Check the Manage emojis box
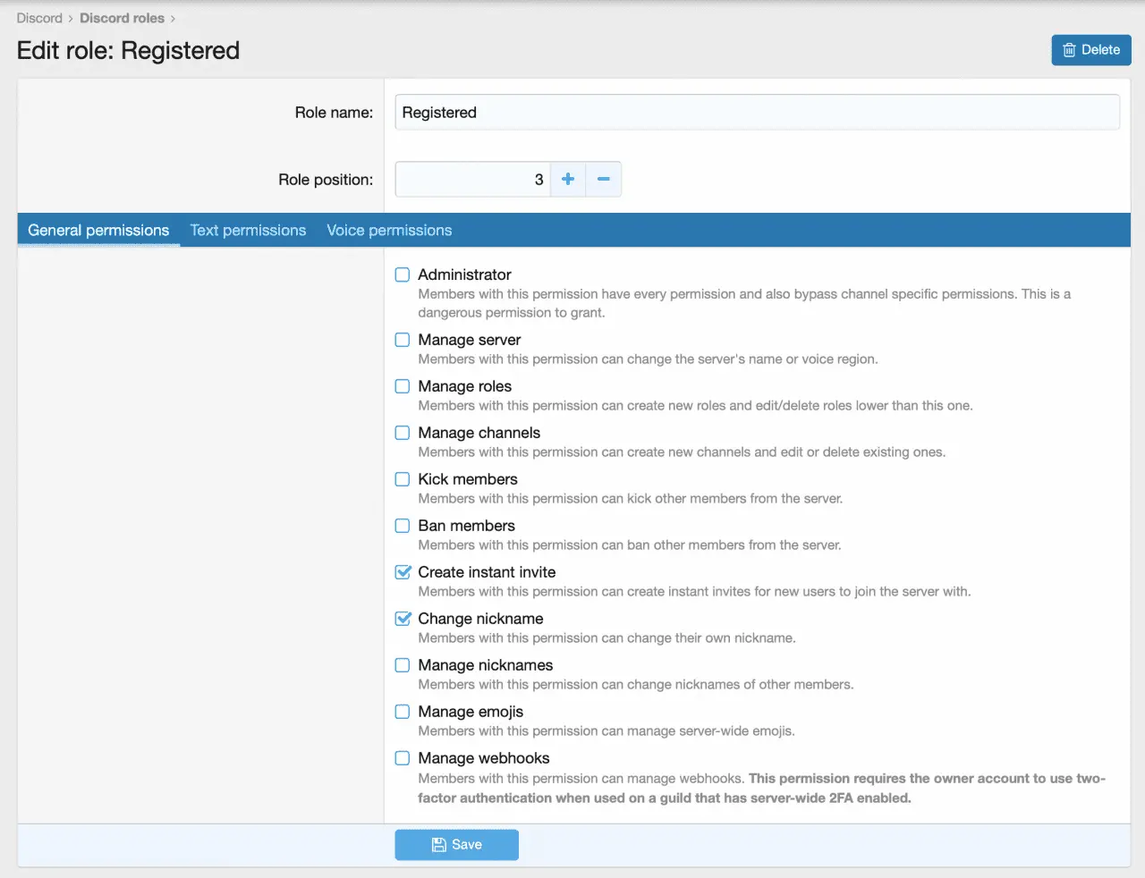Image resolution: width=1145 pixels, height=878 pixels. 403,713
